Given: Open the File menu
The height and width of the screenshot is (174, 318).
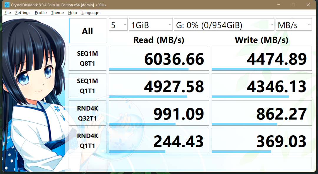Looking at the screenshot, I should point(7,13).
